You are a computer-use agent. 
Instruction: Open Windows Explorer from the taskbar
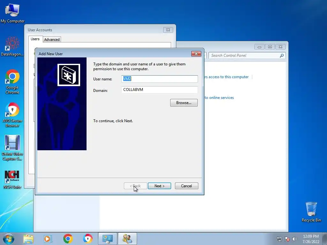click(x=28, y=239)
